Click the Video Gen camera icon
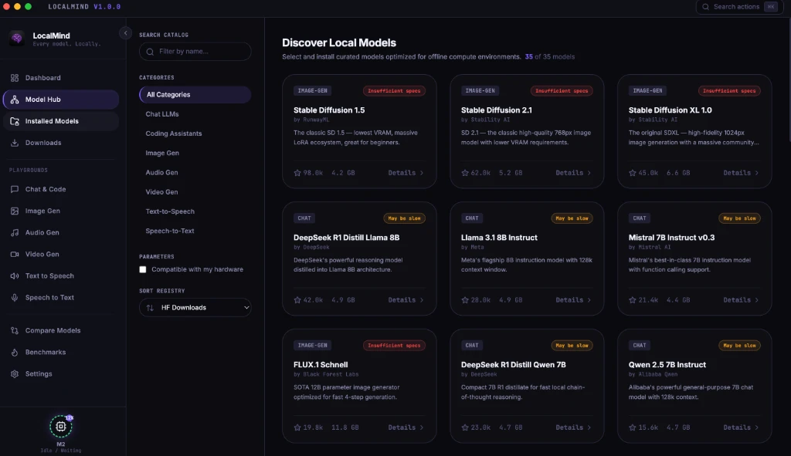 [15, 254]
